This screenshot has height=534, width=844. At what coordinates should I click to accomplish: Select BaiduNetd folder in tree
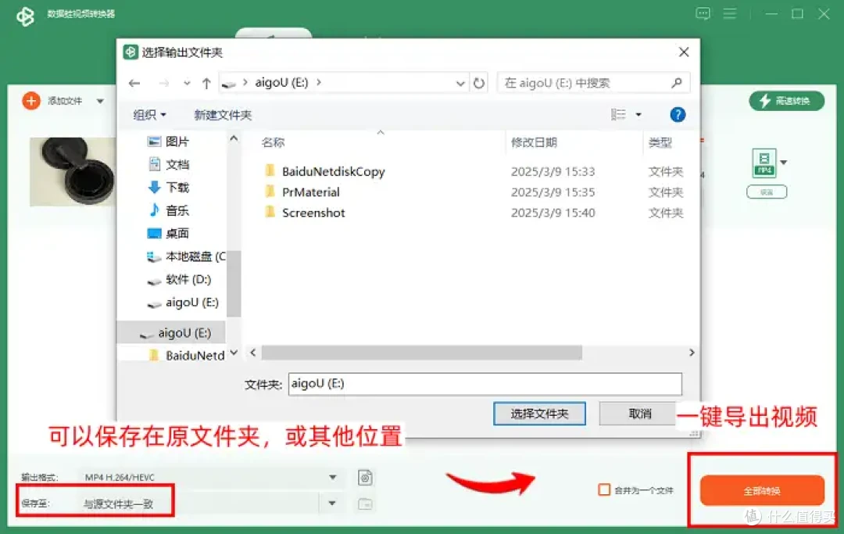[186, 355]
